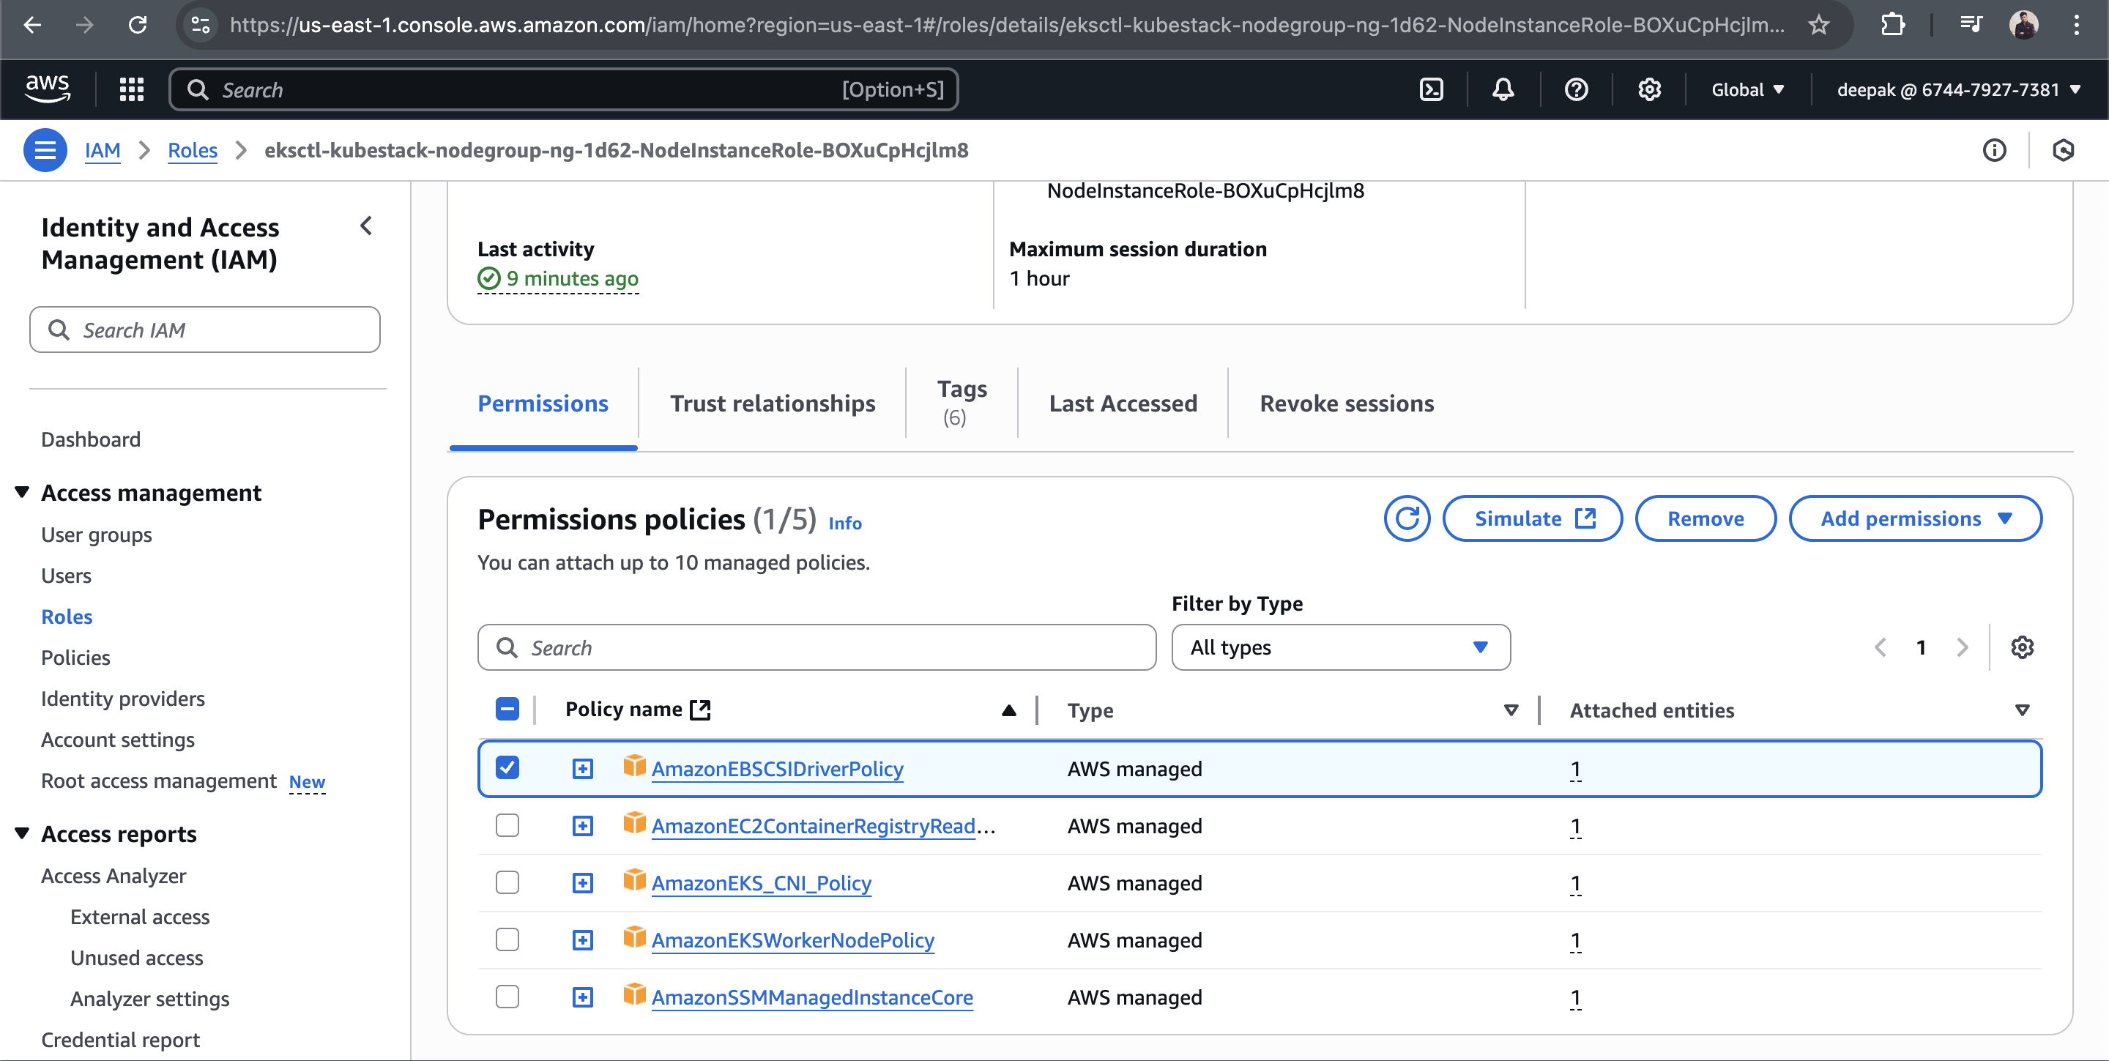
Task: Click the AmazonEBSCSIDriverPolicy orange box icon
Action: 634,766
